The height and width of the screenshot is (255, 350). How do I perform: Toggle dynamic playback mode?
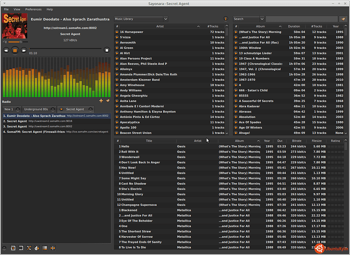pyautogui.click(x=37, y=248)
